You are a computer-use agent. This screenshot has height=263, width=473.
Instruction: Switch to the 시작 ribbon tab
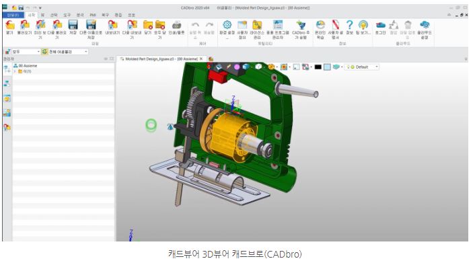point(32,15)
